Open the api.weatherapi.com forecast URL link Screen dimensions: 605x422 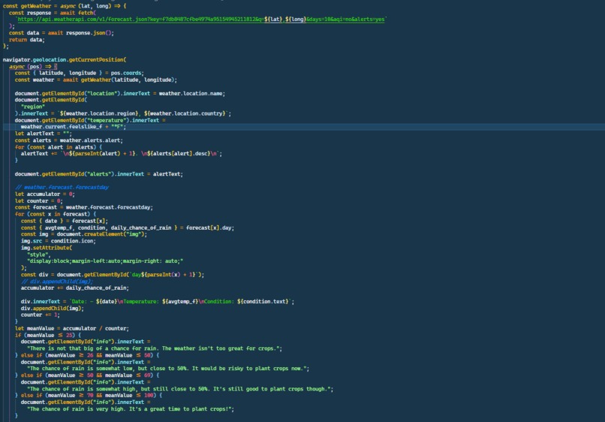coord(201,20)
